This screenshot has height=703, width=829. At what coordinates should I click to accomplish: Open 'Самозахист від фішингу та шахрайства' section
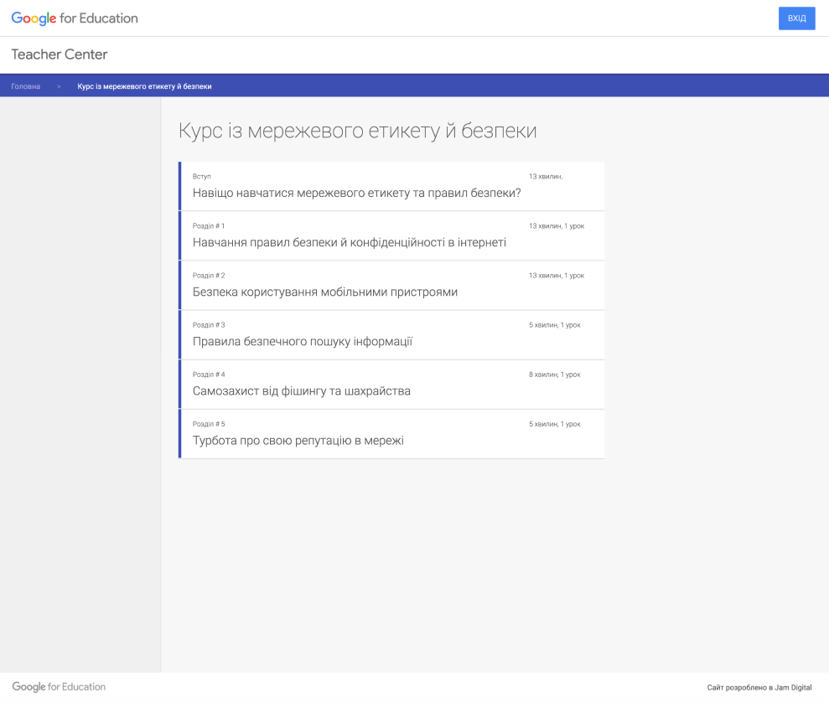pyautogui.click(x=301, y=390)
